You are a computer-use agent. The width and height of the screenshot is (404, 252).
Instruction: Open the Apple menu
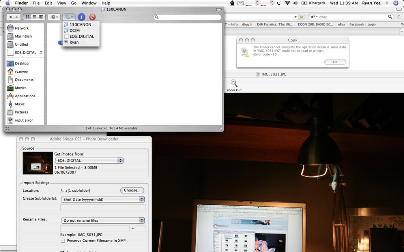point(8,3)
